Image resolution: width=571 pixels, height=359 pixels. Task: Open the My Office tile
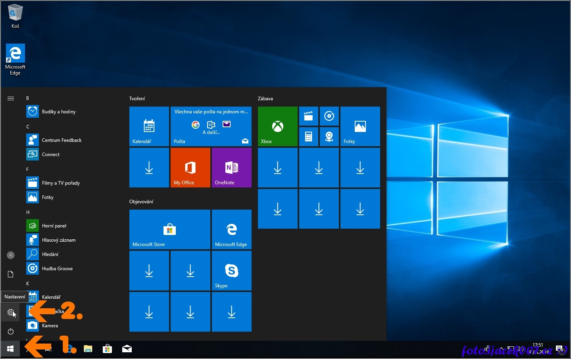(x=190, y=168)
